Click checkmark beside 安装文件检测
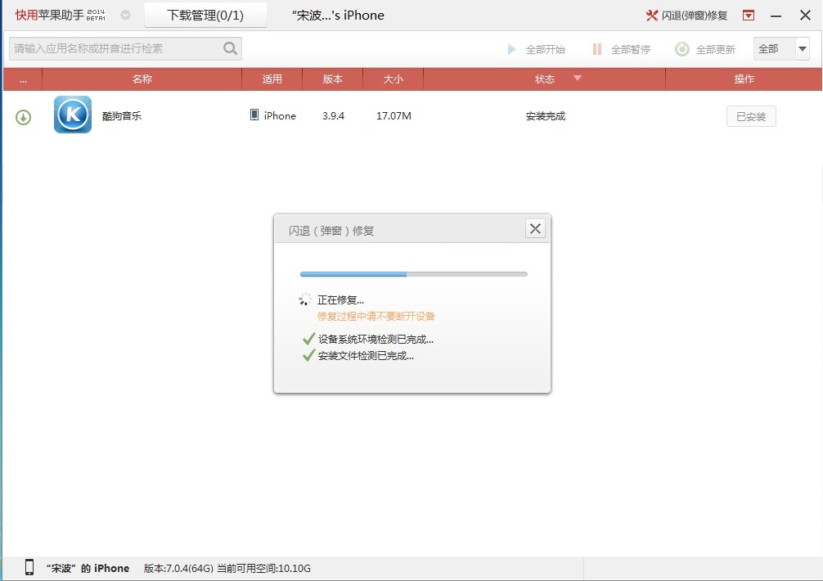This screenshot has width=823, height=581. (308, 355)
